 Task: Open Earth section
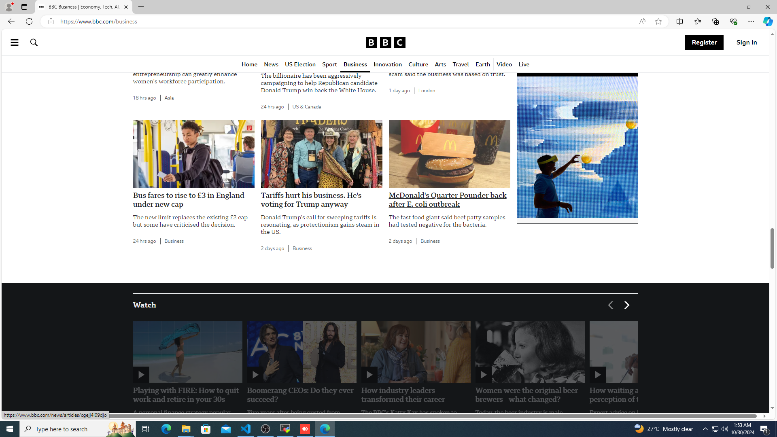(482, 64)
